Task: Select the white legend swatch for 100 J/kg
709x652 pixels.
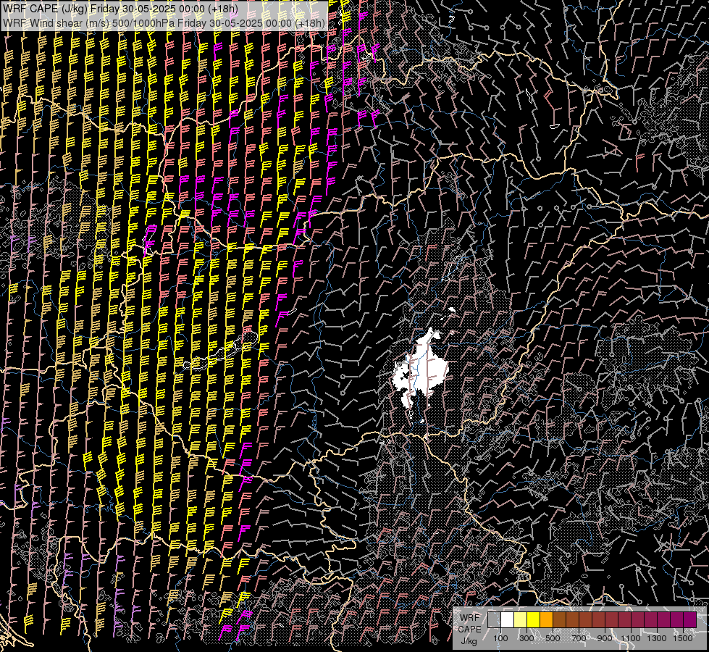Action: tap(508, 620)
